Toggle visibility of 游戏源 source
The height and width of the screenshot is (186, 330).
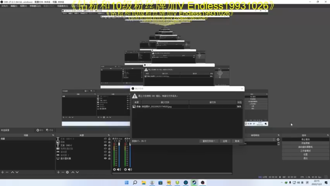pyautogui.click(x=105, y=152)
